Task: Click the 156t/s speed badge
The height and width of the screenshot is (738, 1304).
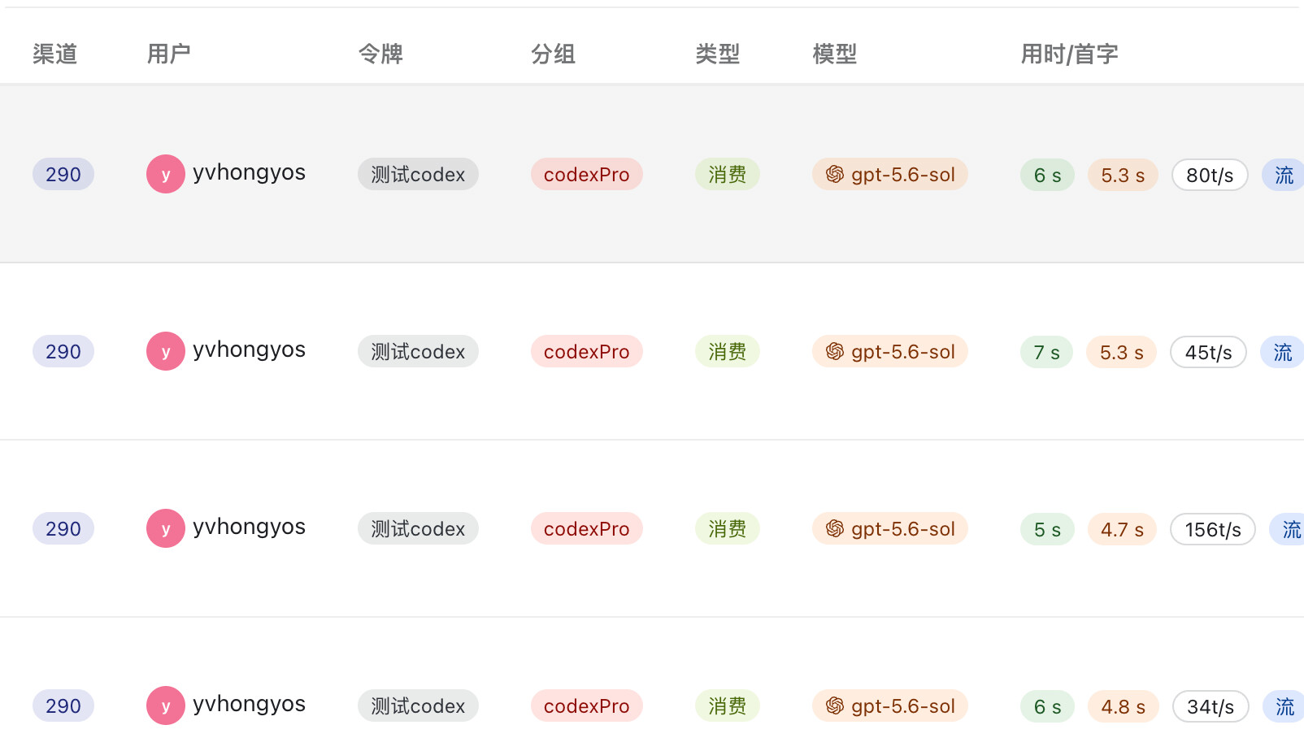Action: click(x=1213, y=529)
